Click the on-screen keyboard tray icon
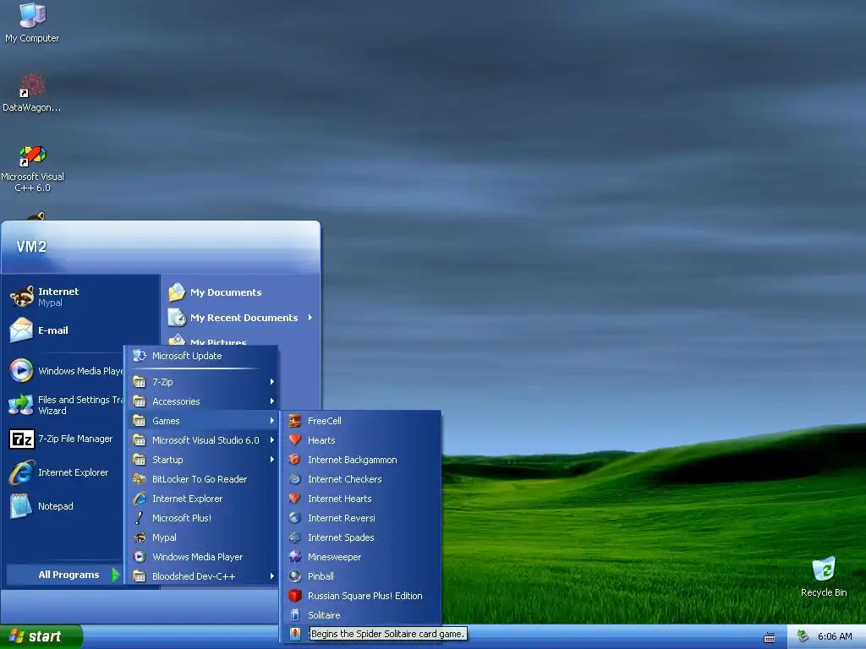866x649 pixels. [x=770, y=637]
